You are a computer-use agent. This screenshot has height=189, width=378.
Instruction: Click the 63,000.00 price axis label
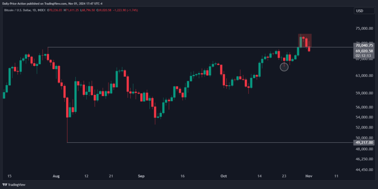(364, 76)
